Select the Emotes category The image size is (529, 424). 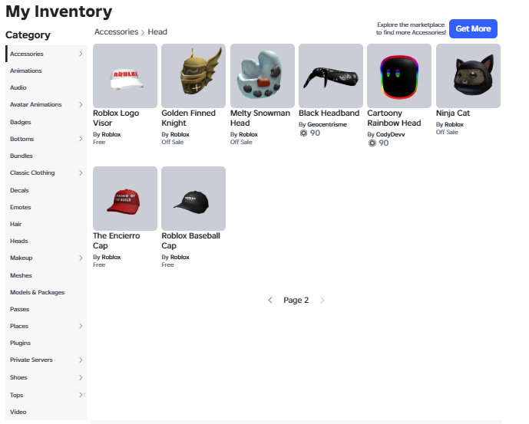(21, 207)
